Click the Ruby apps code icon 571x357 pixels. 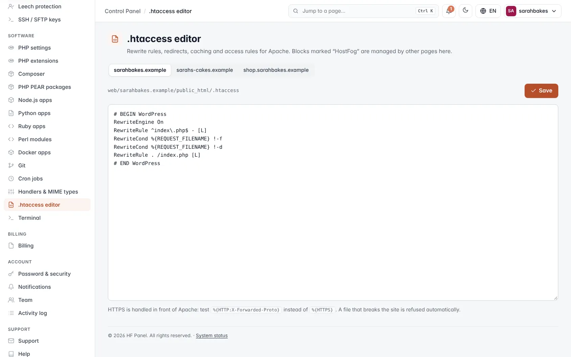(11, 126)
